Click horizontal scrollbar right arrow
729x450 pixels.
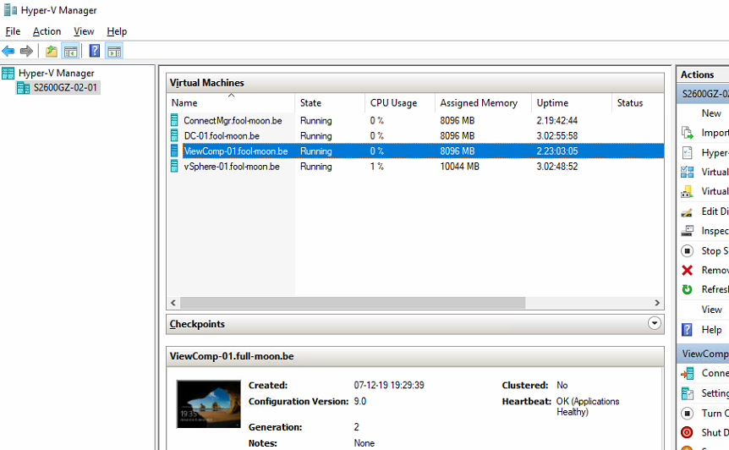[x=657, y=303]
